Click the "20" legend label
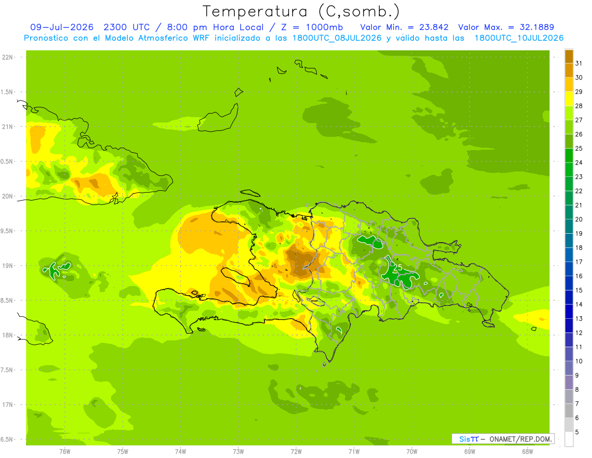592x458 pixels. click(579, 219)
